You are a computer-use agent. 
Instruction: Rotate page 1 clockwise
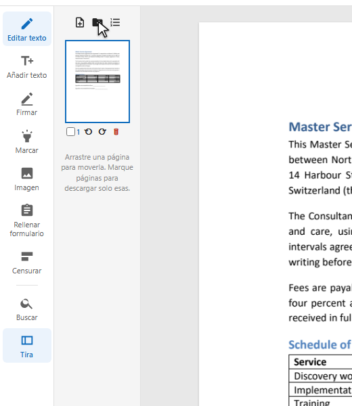tap(102, 132)
